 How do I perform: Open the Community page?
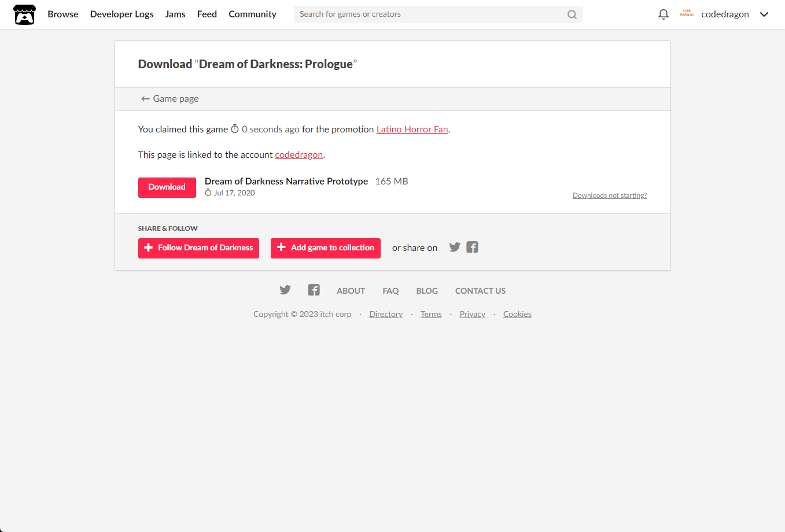tap(253, 14)
